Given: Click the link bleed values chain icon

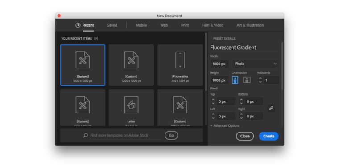Looking at the screenshot, I should 271,108.
